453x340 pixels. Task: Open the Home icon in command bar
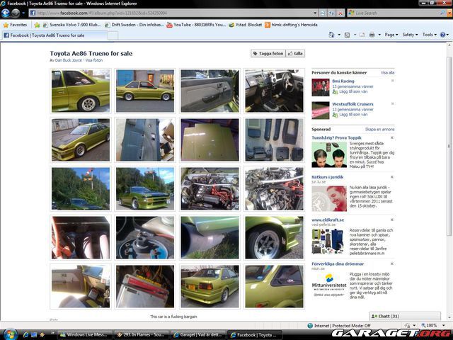331,35
